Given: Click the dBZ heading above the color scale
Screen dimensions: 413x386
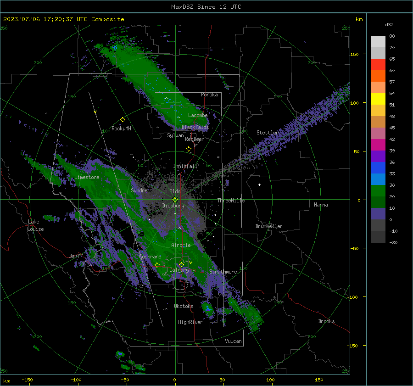Looking at the screenshot, I should pos(389,24).
